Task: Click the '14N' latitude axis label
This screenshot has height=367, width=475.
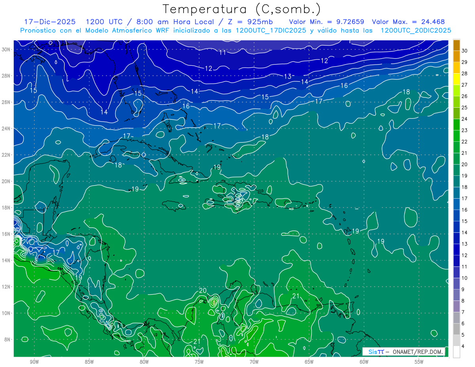Action: coord(6,260)
